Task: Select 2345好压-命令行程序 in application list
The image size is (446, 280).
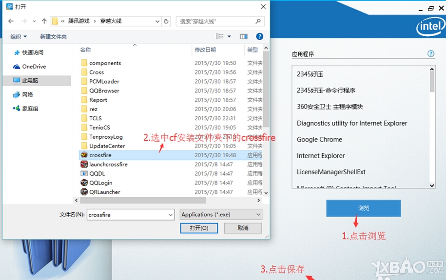Action: pos(326,91)
